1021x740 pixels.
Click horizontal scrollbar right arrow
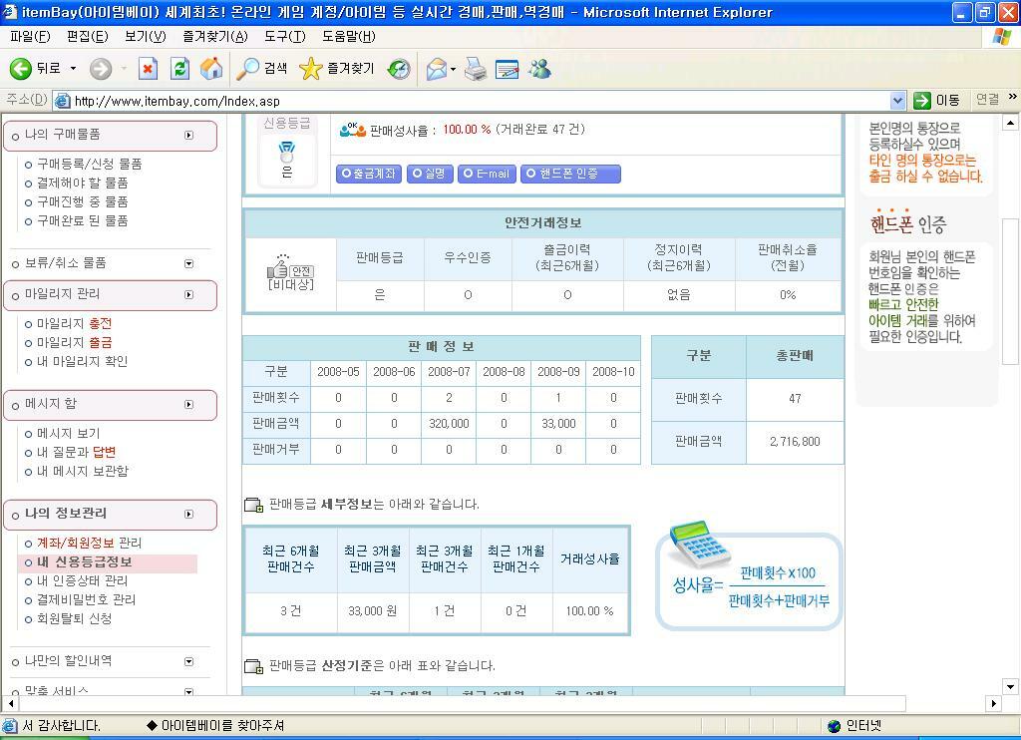point(993,703)
